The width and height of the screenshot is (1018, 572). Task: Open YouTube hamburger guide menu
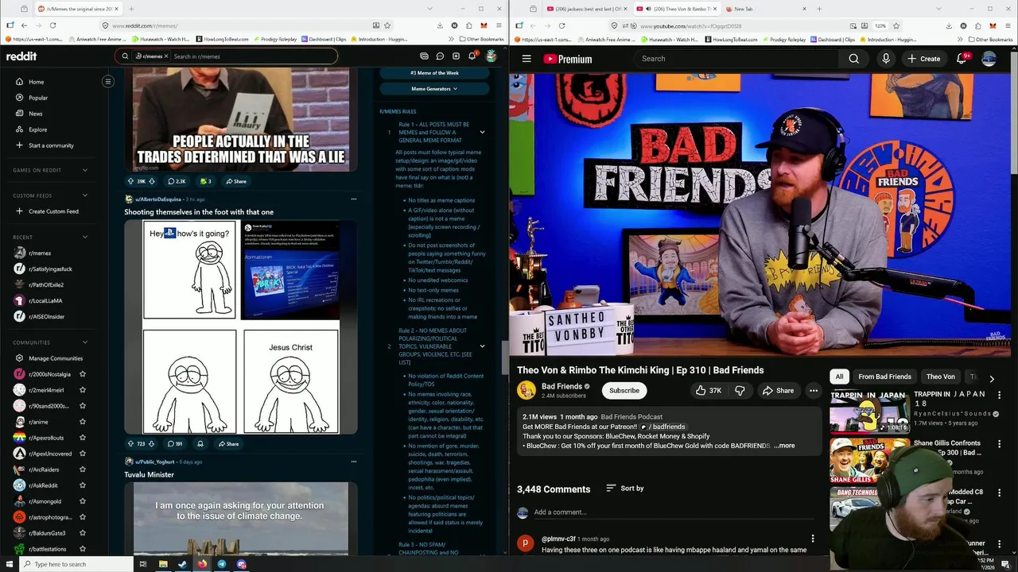point(526,59)
